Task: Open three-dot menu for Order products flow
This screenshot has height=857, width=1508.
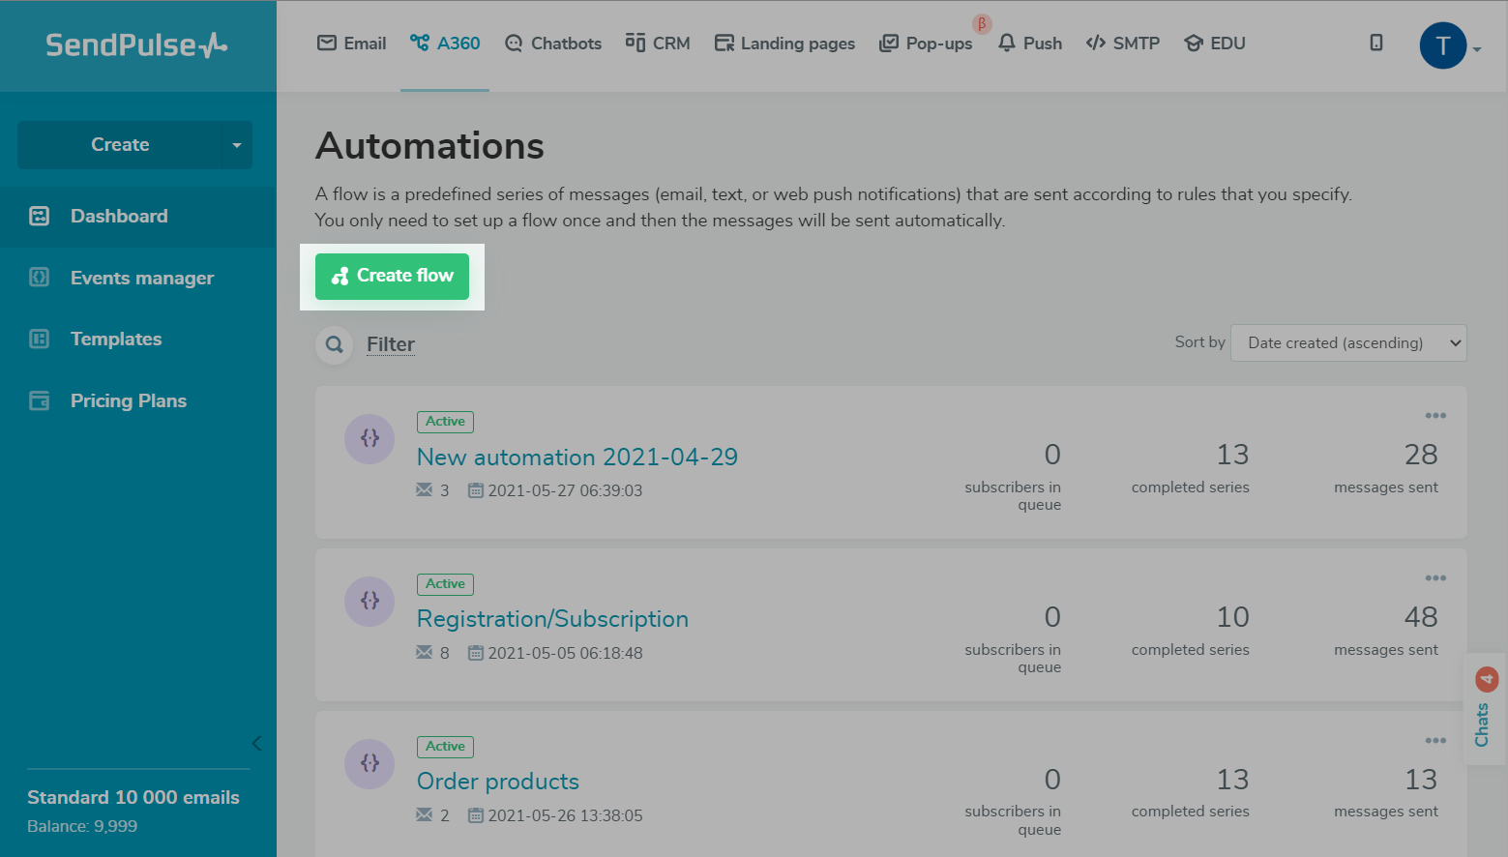Action: (1434, 741)
